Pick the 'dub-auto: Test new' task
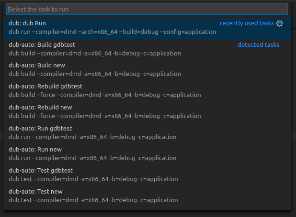 [x=35, y=191]
